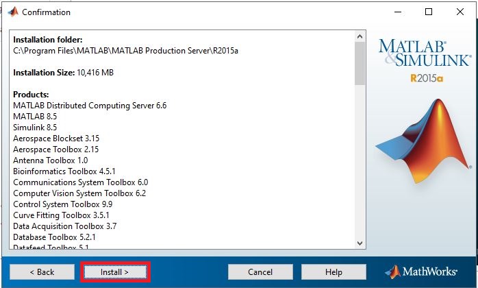Select Aerospace Blockset 3.15 line
478x288 pixels.
pyautogui.click(x=56, y=139)
